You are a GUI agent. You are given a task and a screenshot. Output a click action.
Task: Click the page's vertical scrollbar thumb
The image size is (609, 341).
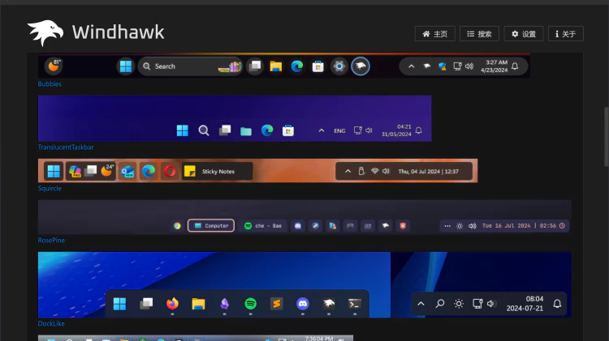(607, 136)
